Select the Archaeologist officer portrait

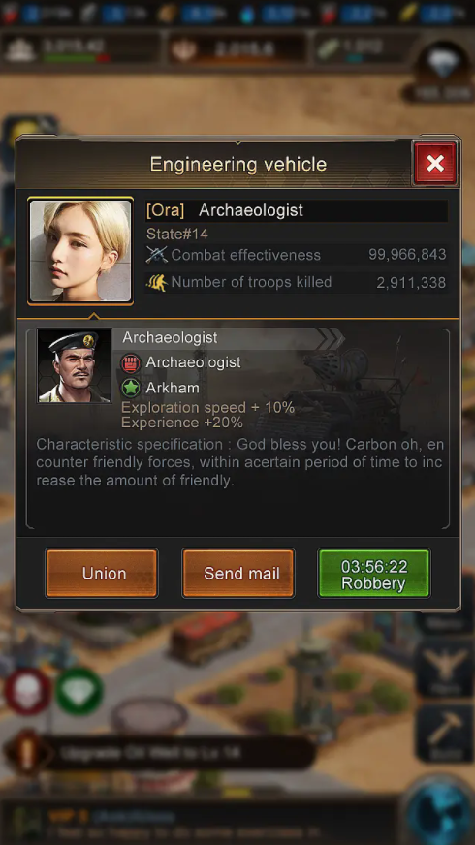[75, 366]
